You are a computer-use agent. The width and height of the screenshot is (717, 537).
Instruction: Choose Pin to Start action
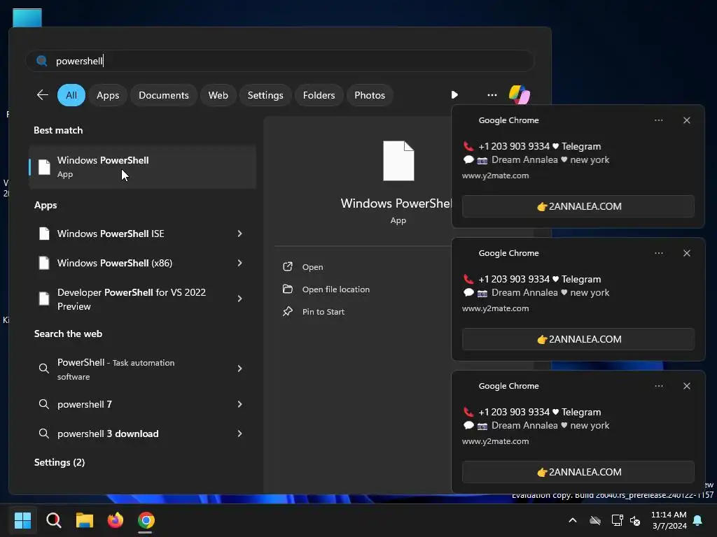(x=323, y=311)
